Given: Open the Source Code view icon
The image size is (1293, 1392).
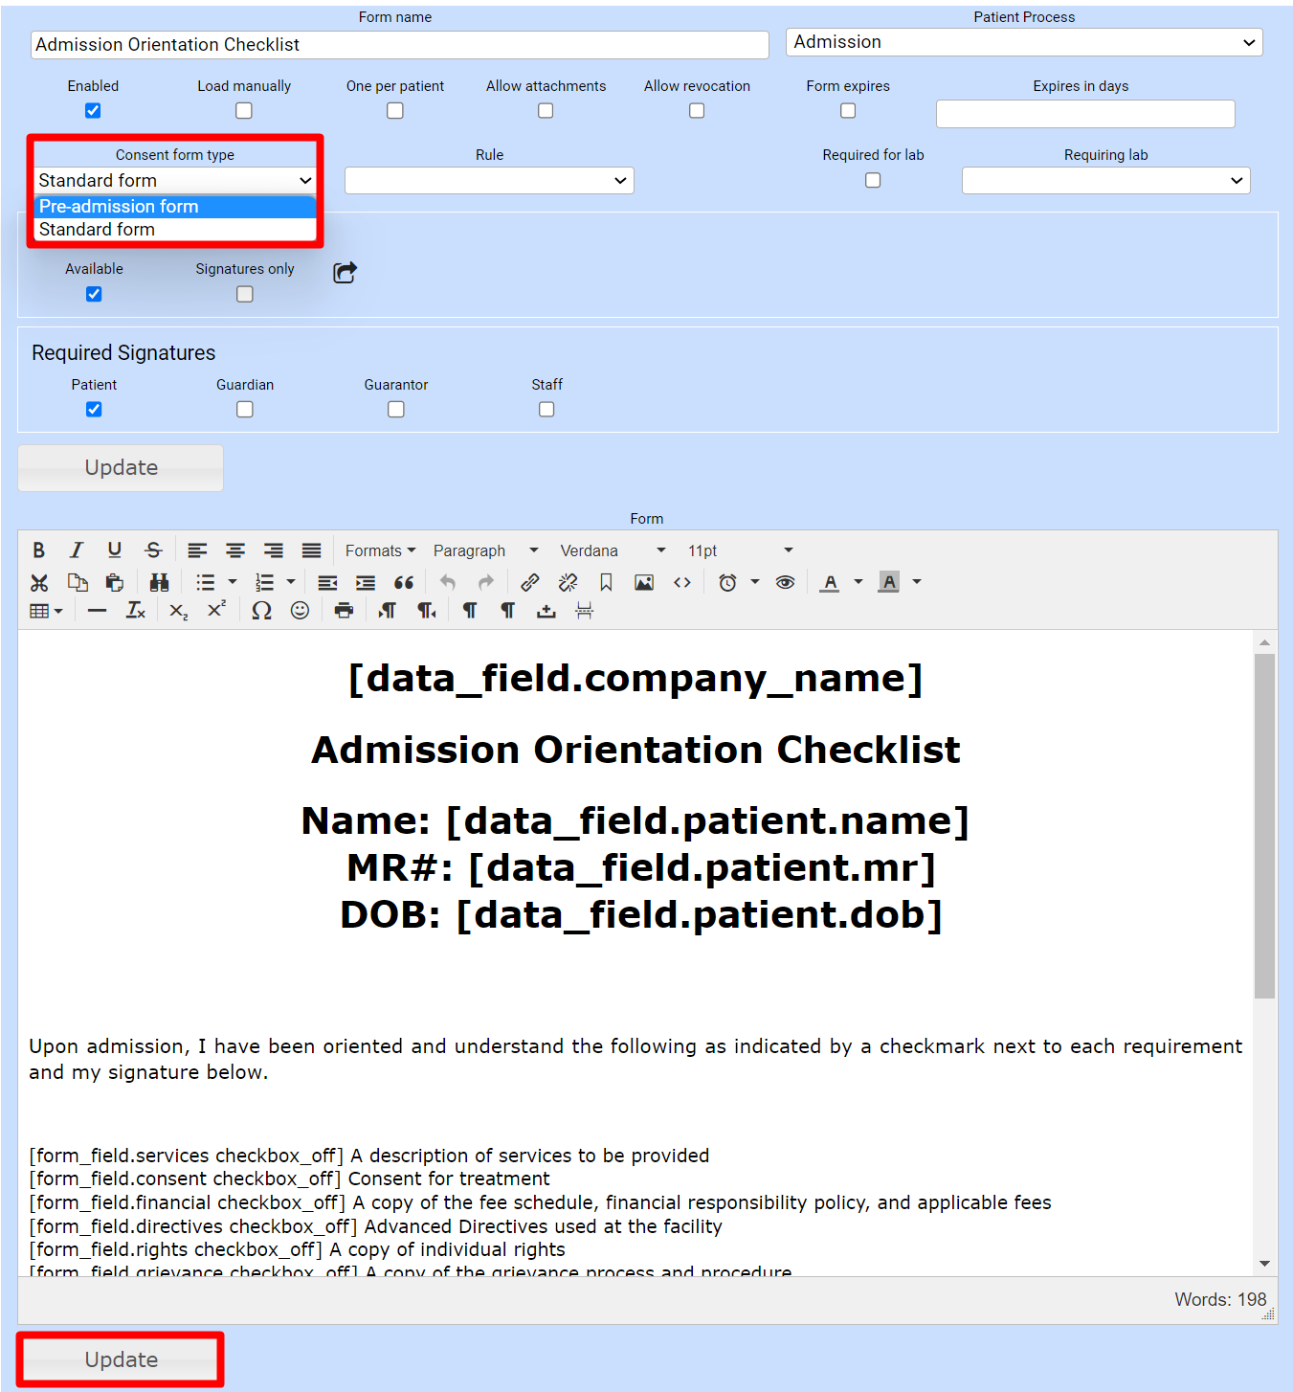Looking at the screenshot, I should pos(682,582).
